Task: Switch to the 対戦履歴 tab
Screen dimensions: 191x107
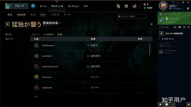Action: (x=21, y=15)
